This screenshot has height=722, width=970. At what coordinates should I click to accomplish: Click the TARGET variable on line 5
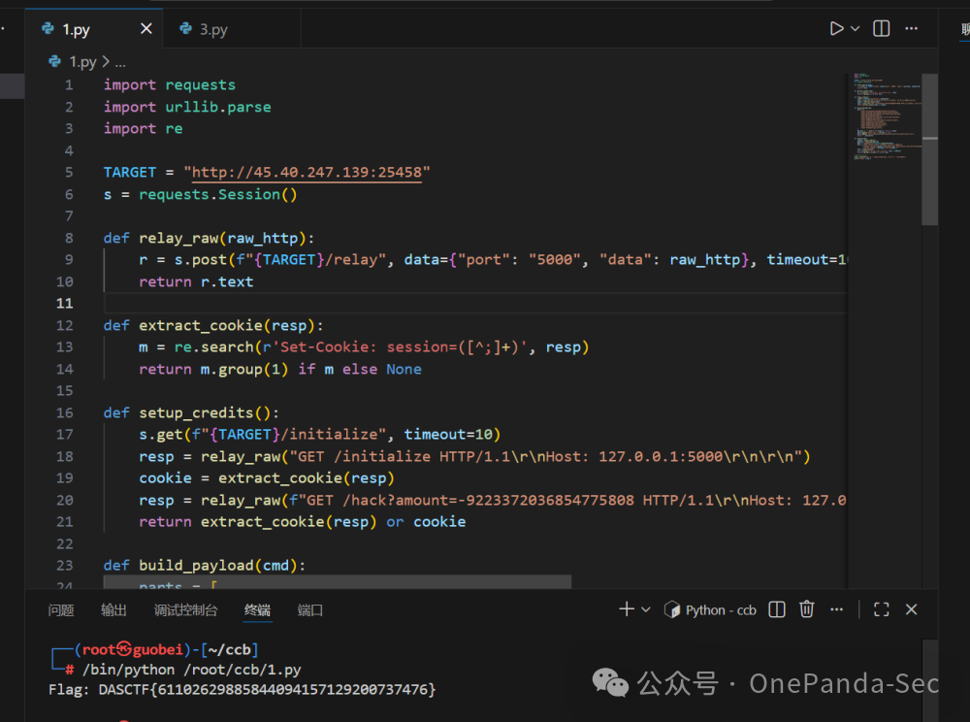[x=130, y=172]
